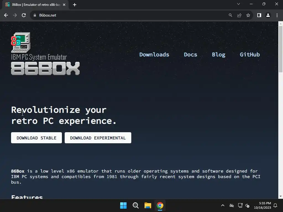Show hidden system tray icons
283x212 pixels.
click(223, 205)
